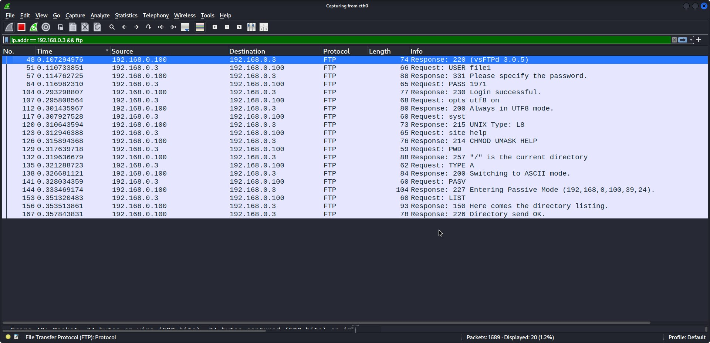Open the Capture menu
The width and height of the screenshot is (710, 343).
tap(75, 16)
